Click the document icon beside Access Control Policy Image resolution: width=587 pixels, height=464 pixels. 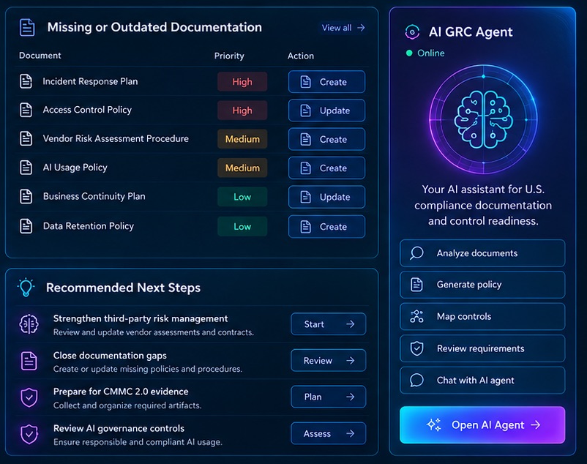[x=26, y=110]
